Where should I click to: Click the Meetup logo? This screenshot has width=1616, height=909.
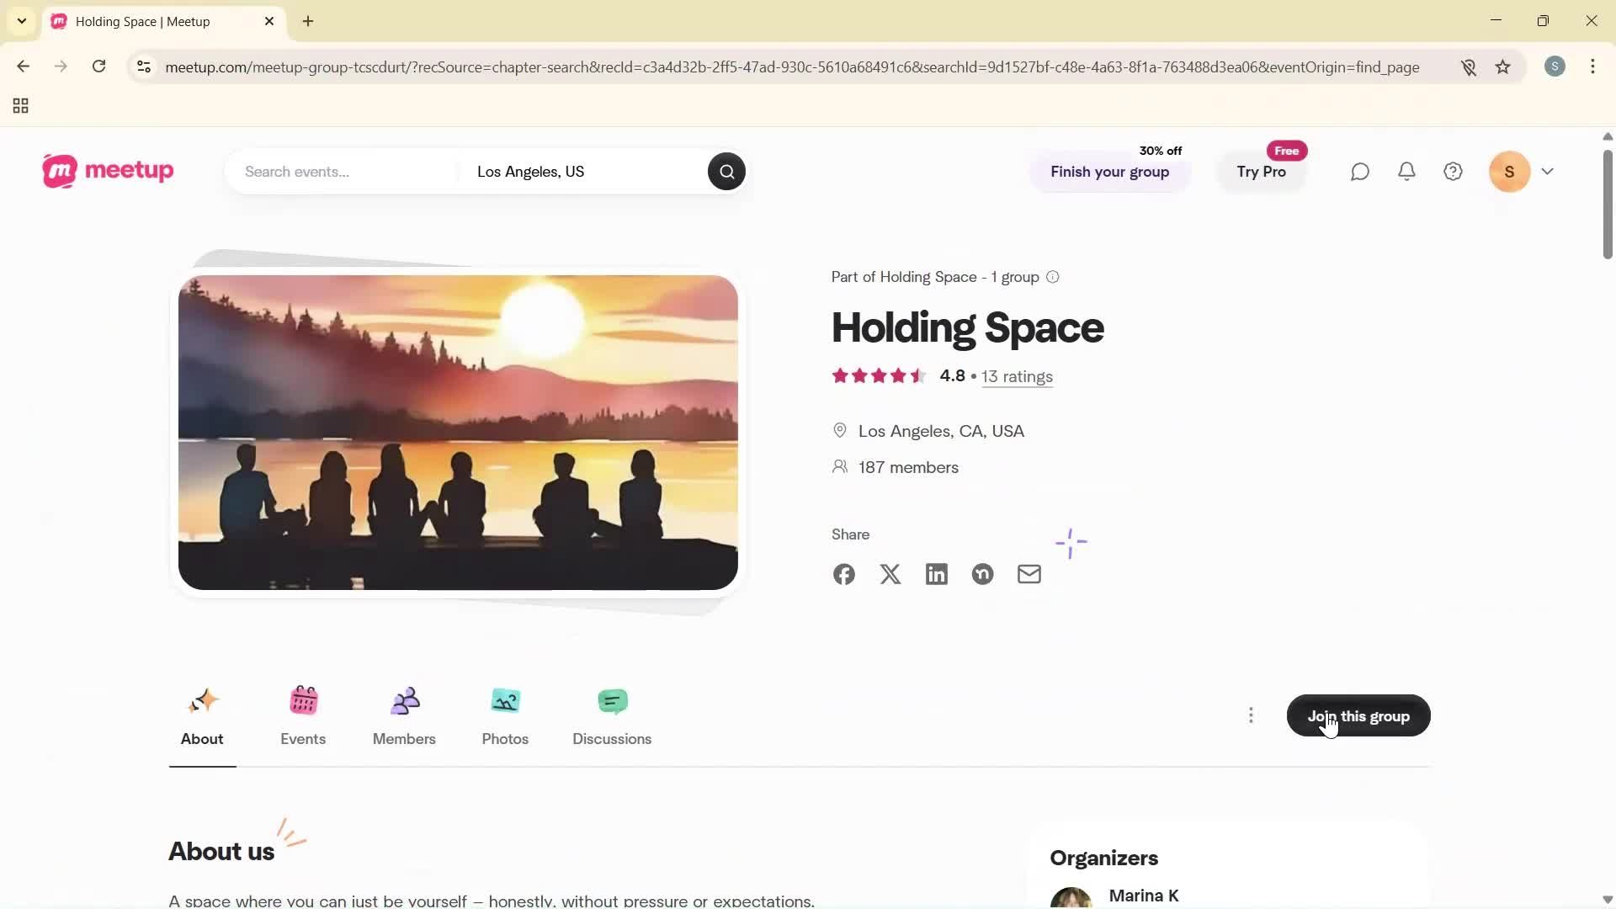(x=107, y=171)
